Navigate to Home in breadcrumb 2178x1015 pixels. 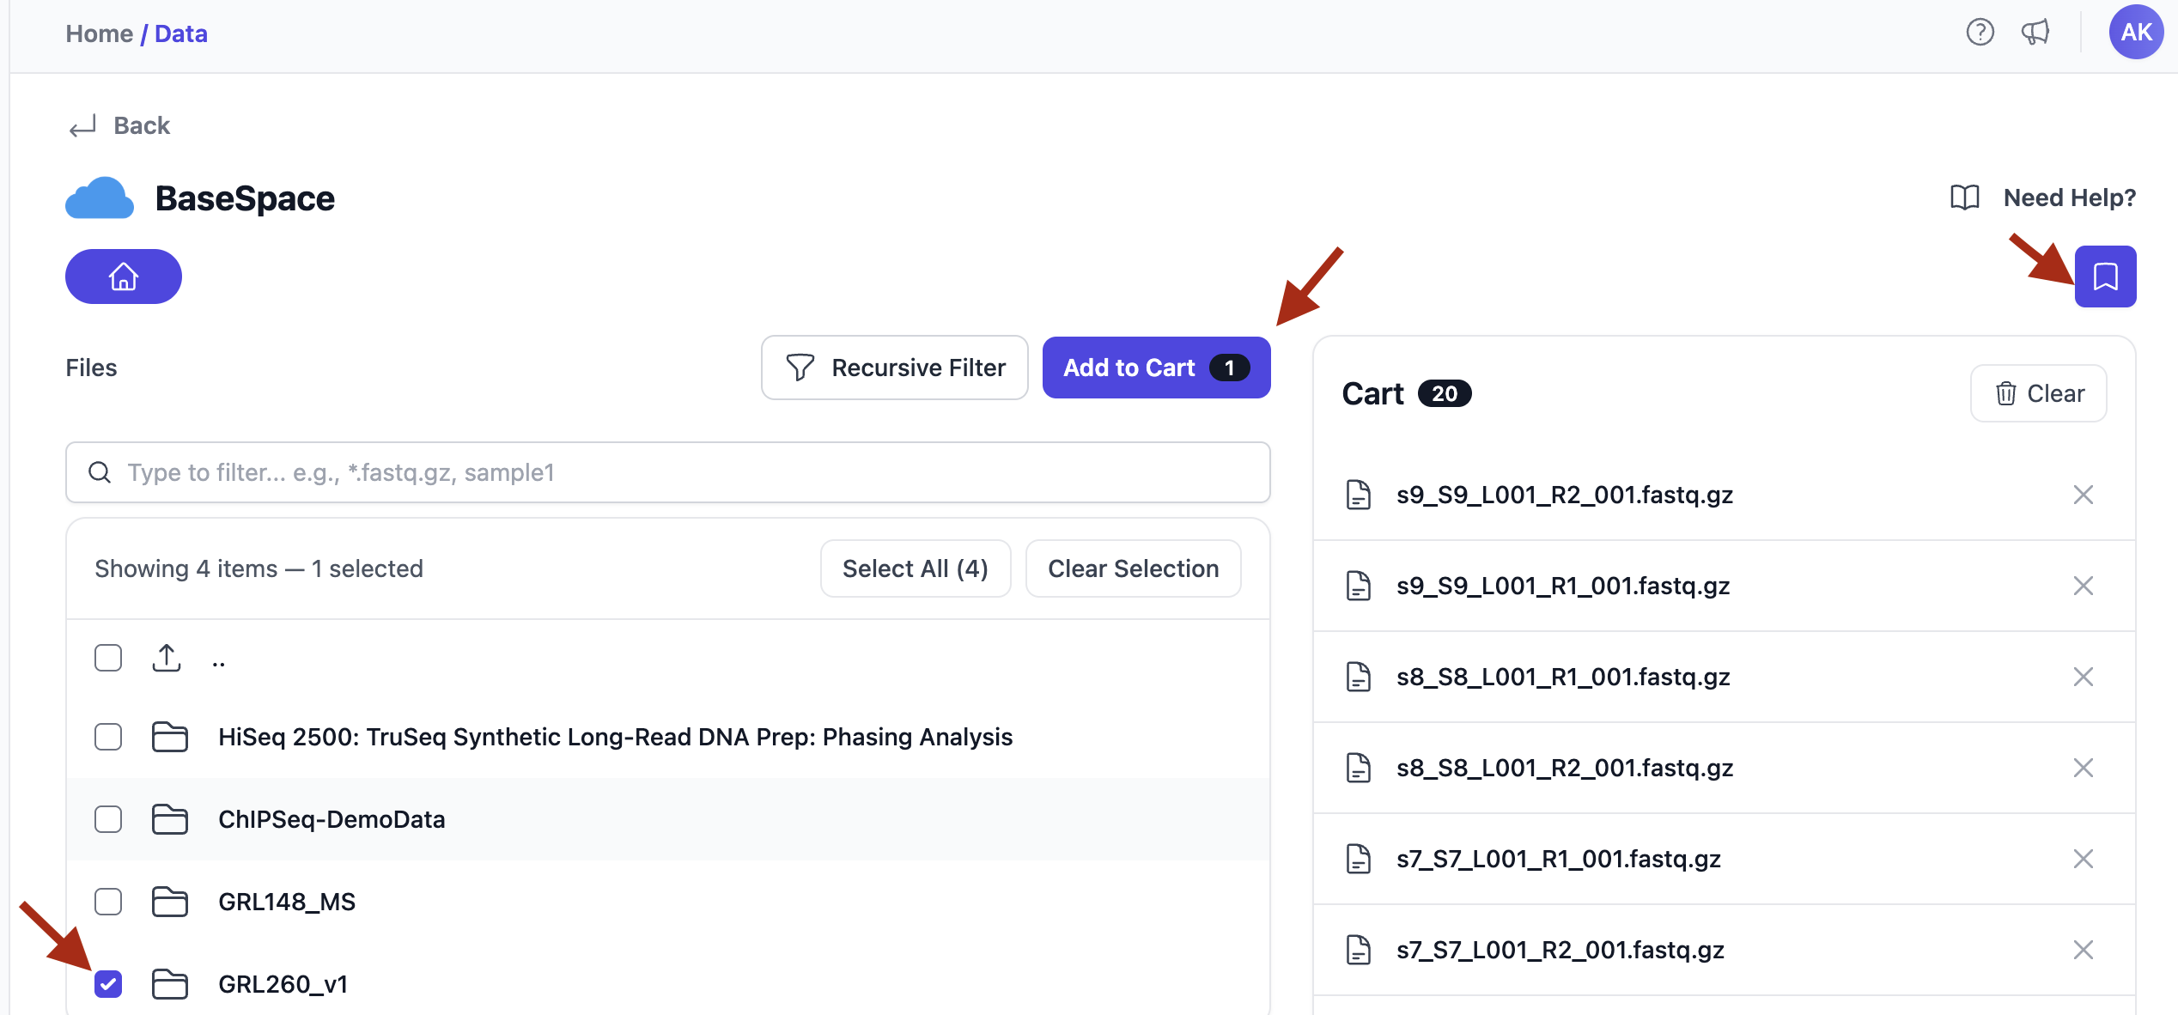pos(99,33)
